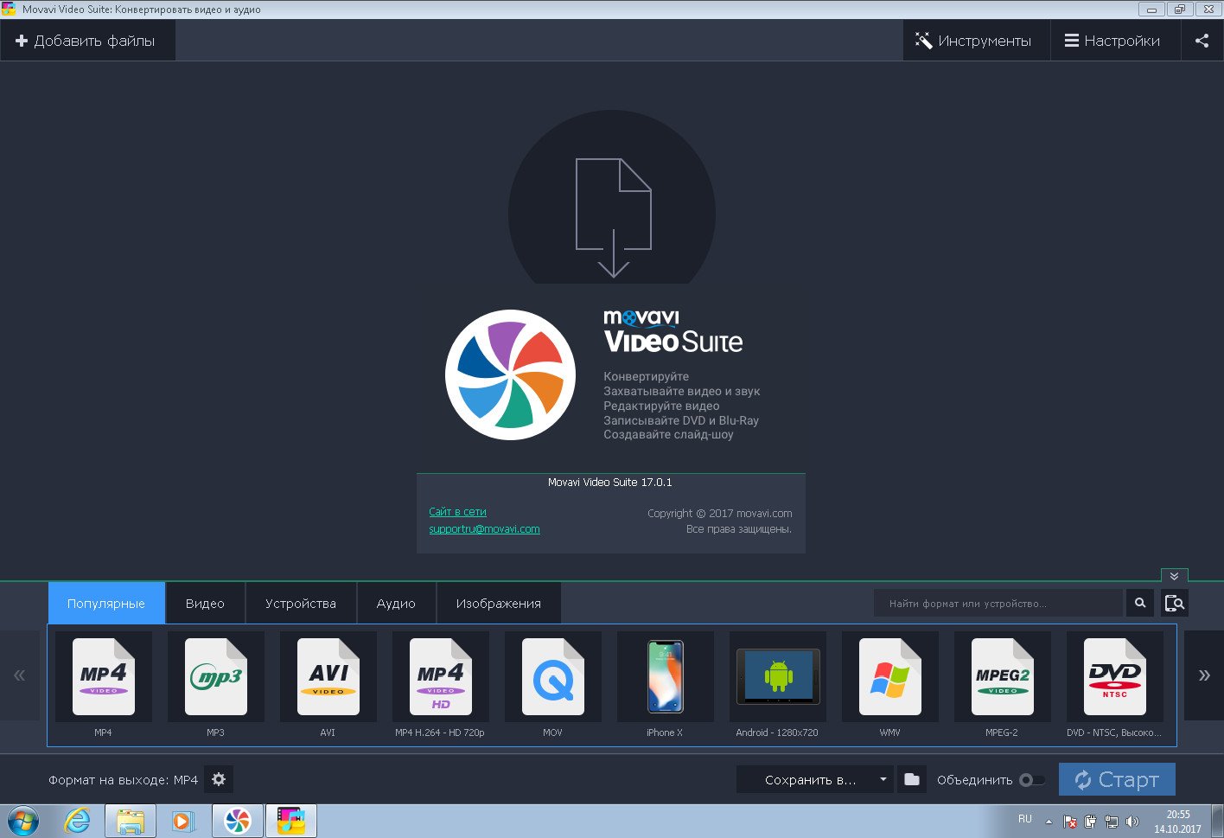Switch to the Изображения tab
The width and height of the screenshot is (1224, 838).
[x=499, y=603]
